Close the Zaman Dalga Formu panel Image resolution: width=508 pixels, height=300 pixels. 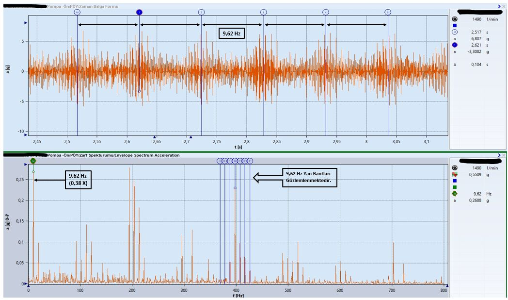coord(504,6)
